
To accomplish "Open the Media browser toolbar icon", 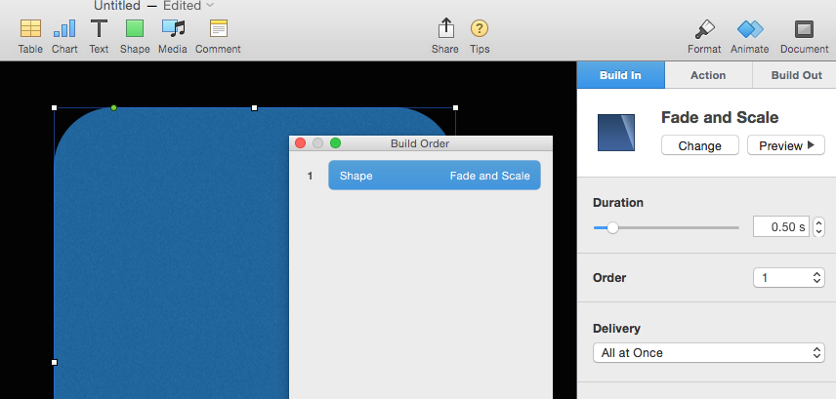I will [173, 36].
